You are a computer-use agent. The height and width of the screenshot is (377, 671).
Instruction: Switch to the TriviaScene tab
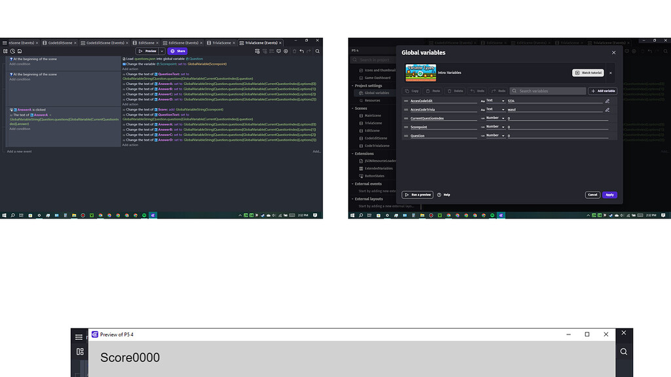click(221, 42)
